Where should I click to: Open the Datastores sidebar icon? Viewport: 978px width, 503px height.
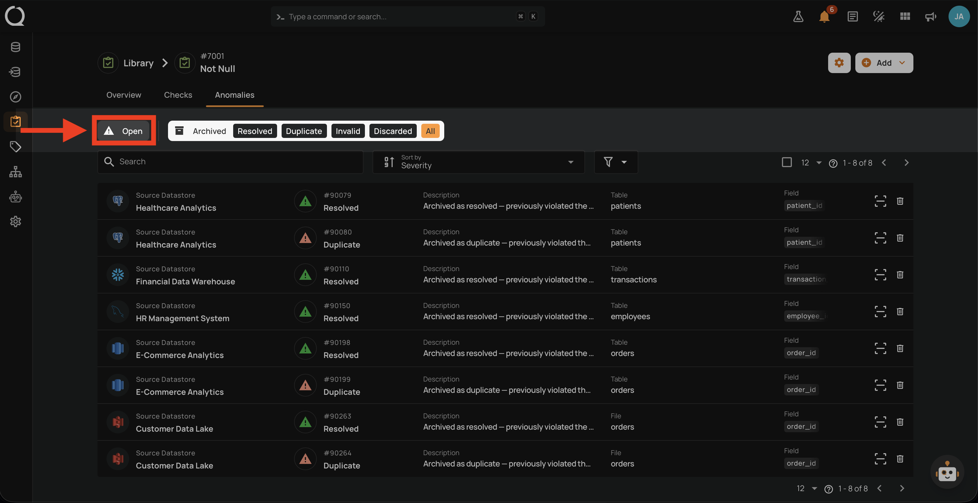[x=16, y=47]
